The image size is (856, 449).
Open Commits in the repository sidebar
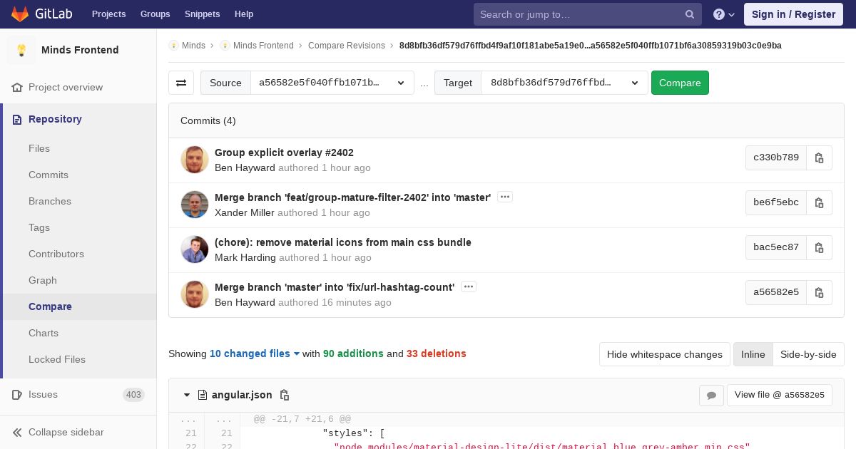49,175
